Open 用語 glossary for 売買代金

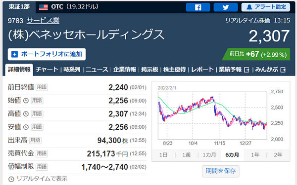[x=42, y=153]
